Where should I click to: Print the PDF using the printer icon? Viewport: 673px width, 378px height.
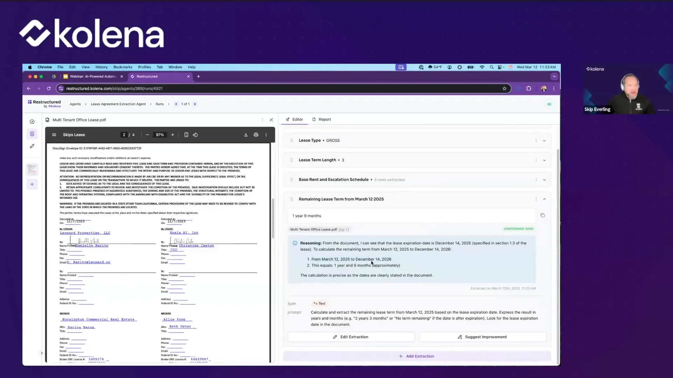point(256,134)
